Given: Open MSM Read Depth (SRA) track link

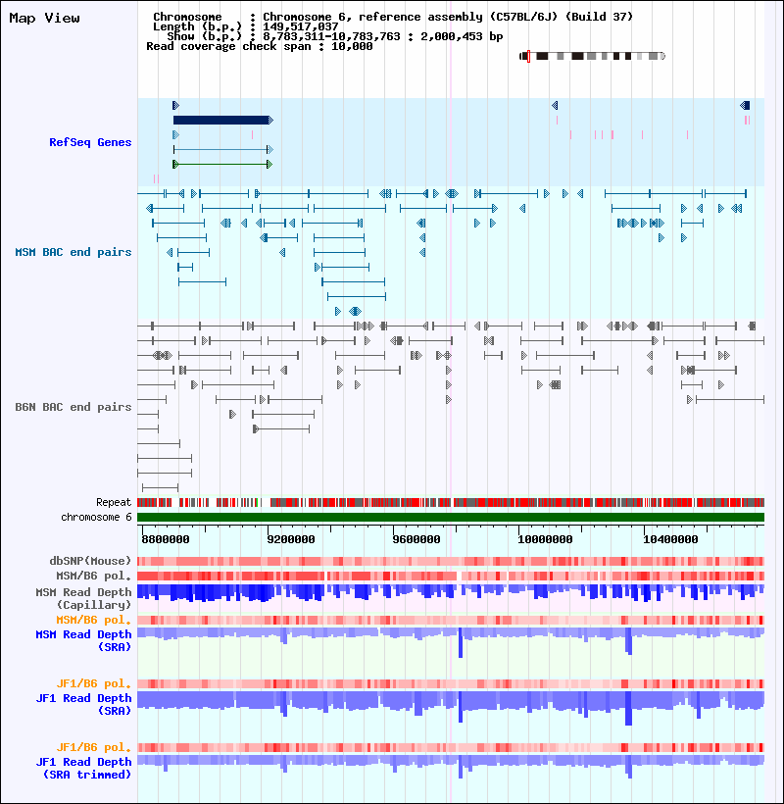Looking at the screenshot, I should pyautogui.click(x=83, y=640).
